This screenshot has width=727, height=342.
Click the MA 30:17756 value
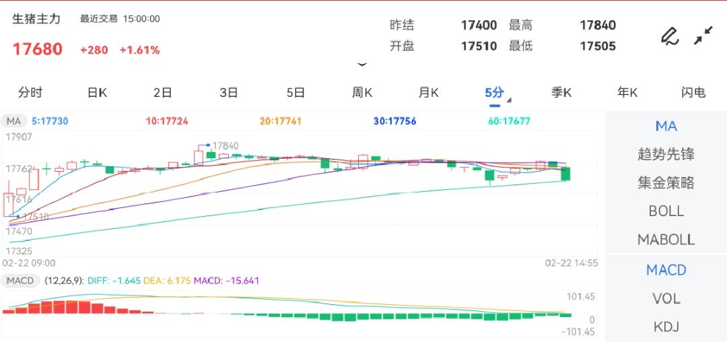395,121
